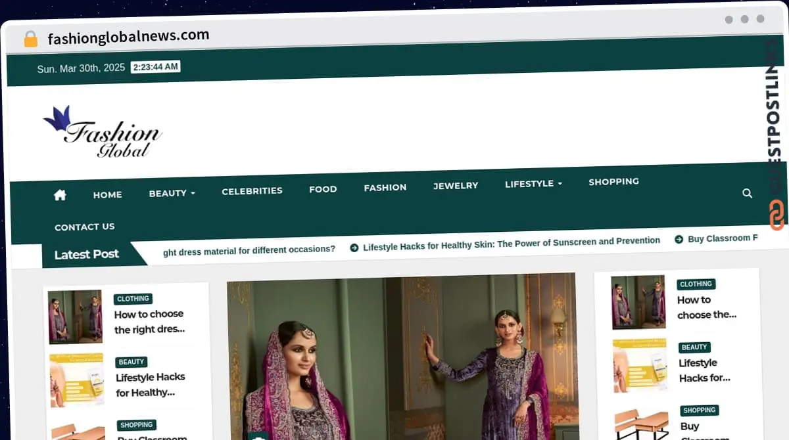Click arrow icon before Lifestyle Hacks ticker
Viewport: 789px width, 440px height.
354,248
